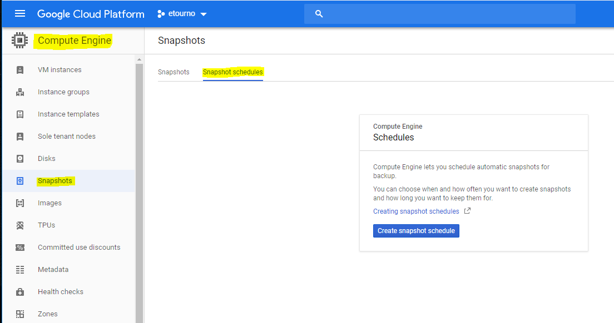Click the Google Cloud Platform logo text
Image resolution: width=614 pixels, height=323 pixels.
[x=91, y=14]
